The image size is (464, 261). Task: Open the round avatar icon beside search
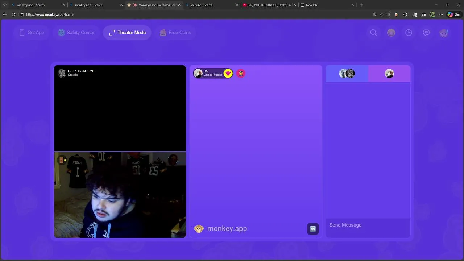pyautogui.click(x=391, y=33)
